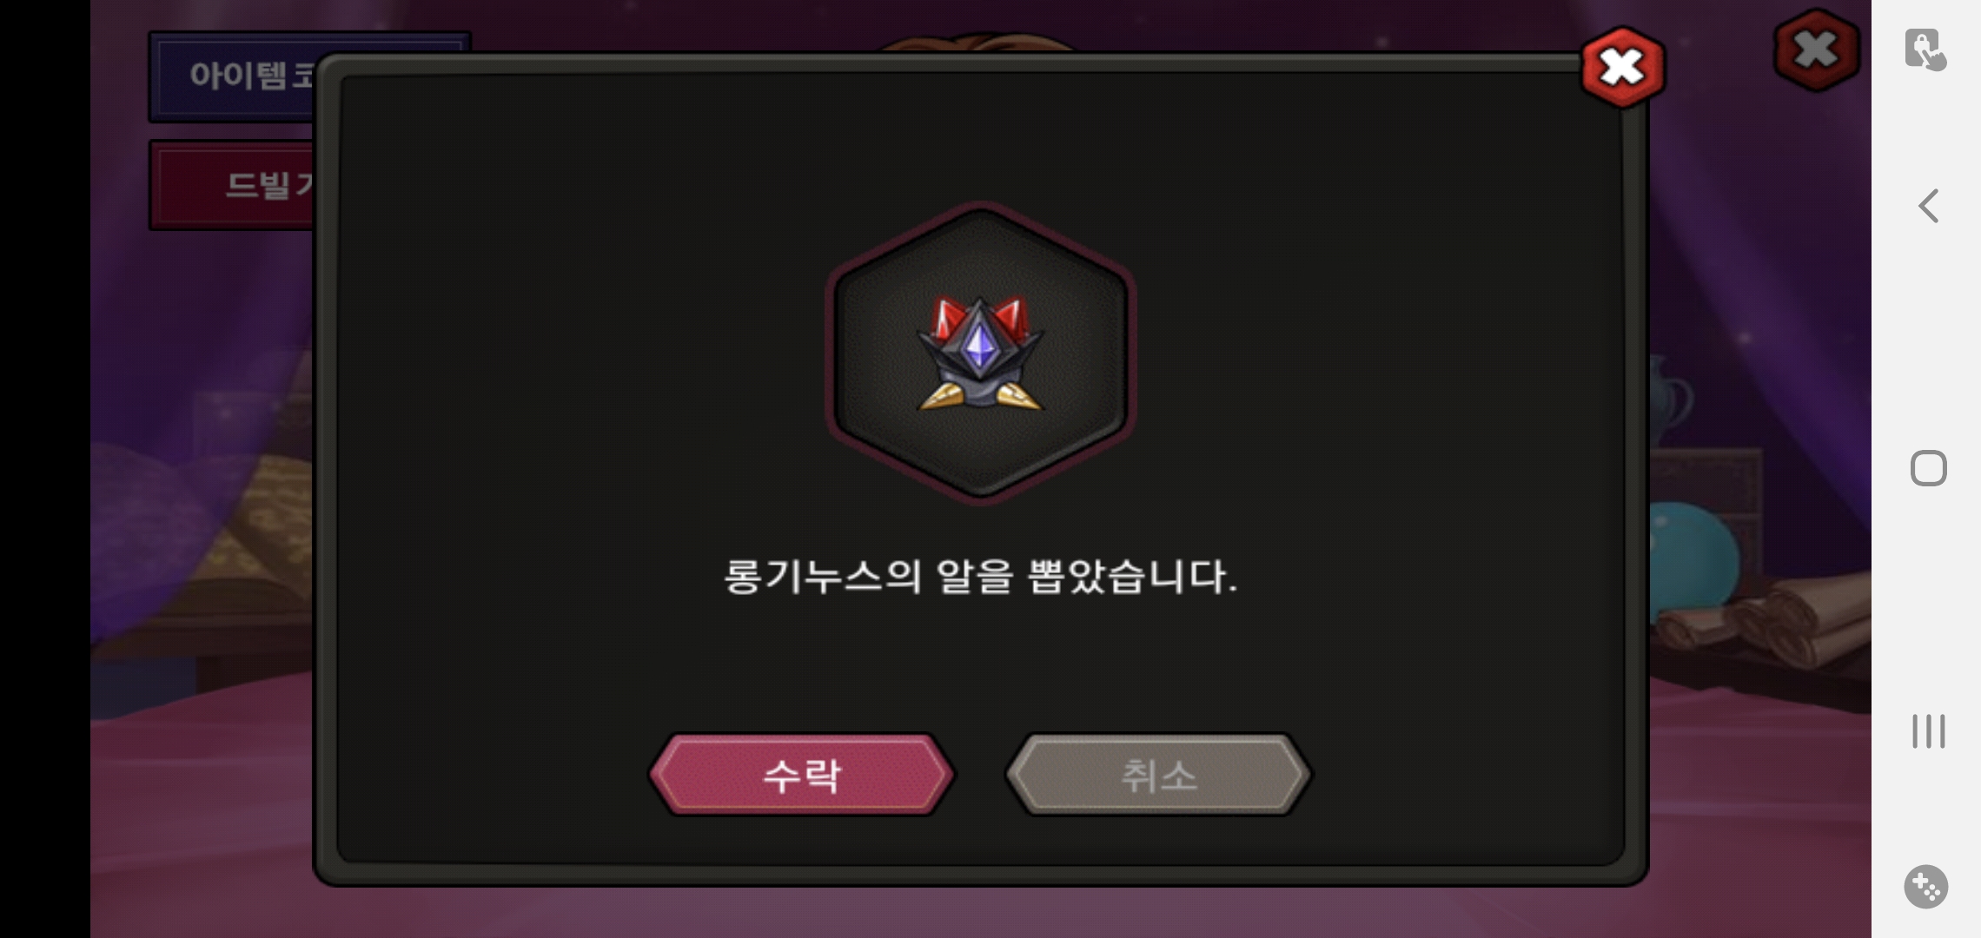Click the 롱기누스의 알을 뽑았습니다 message text
This screenshot has height=938, width=1981.
[x=980, y=576]
